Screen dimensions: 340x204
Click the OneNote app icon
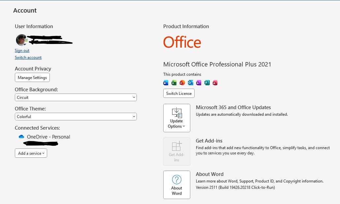tap(199, 83)
